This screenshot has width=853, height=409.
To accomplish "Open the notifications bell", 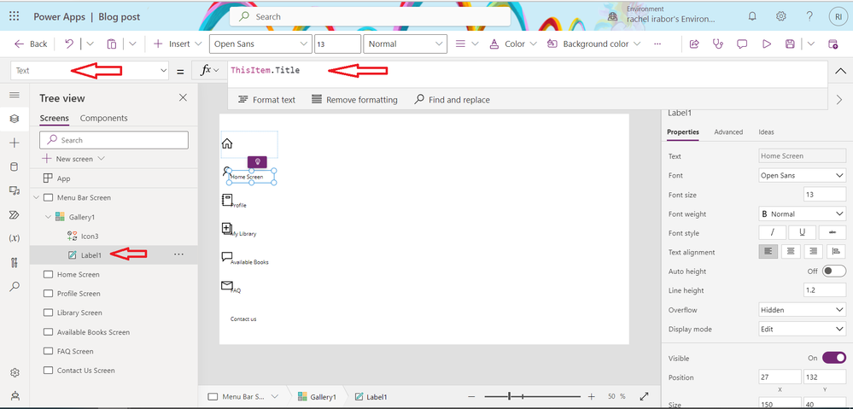I will (752, 16).
